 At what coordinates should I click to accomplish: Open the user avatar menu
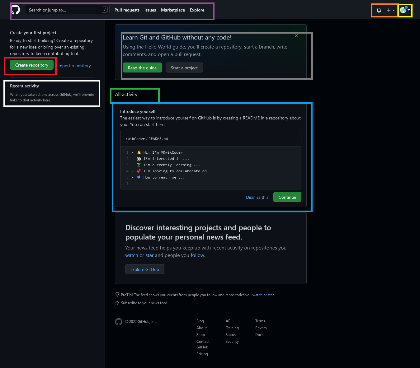[x=405, y=10]
